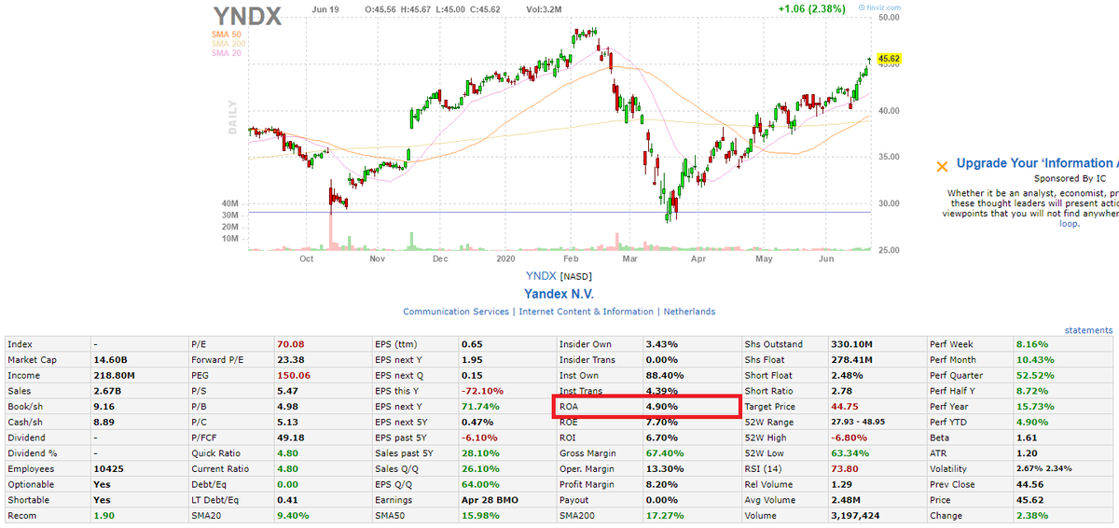
Task: Select the Inst Own value 88.40%
Action: pyautogui.click(x=664, y=376)
